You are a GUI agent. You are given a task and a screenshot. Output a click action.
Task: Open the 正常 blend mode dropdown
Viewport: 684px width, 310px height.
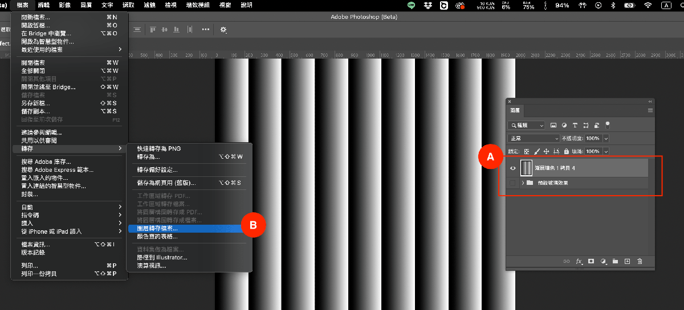click(x=534, y=138)
